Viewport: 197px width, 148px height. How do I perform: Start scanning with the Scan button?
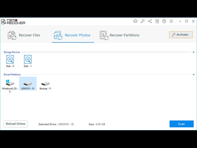(181, 124)
